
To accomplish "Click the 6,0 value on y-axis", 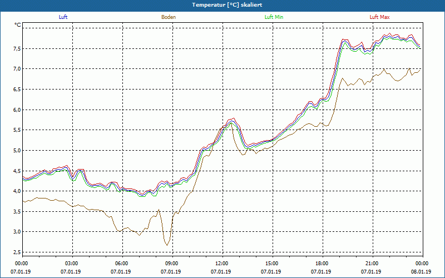I will coord(17,110).
